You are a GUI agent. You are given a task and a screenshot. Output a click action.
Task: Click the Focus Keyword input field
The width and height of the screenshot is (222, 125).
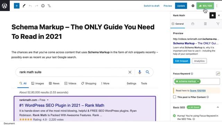pos(196,81)
